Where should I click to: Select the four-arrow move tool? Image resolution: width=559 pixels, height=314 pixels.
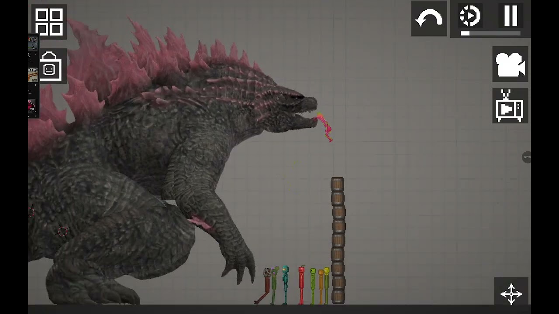coord(511,294)
